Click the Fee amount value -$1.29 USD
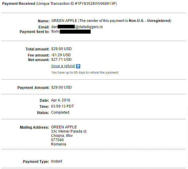 coord(61,55)
